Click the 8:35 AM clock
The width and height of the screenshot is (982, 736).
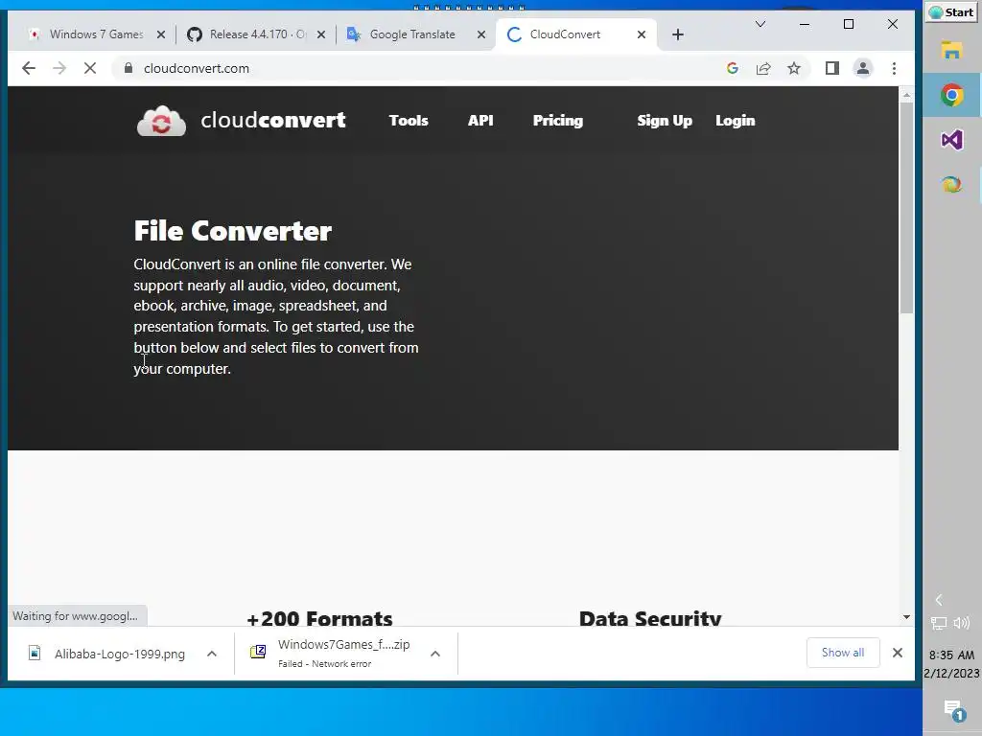951,655
